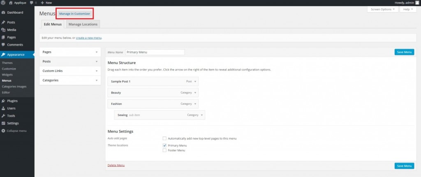421x177 pixels.
Task: Open the Media library icon
Action: (x=4, y=30)
